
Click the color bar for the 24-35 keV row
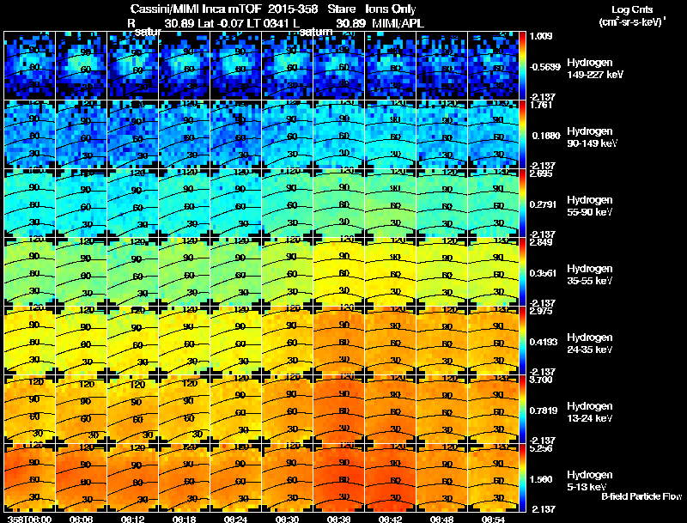pos(522,341)
